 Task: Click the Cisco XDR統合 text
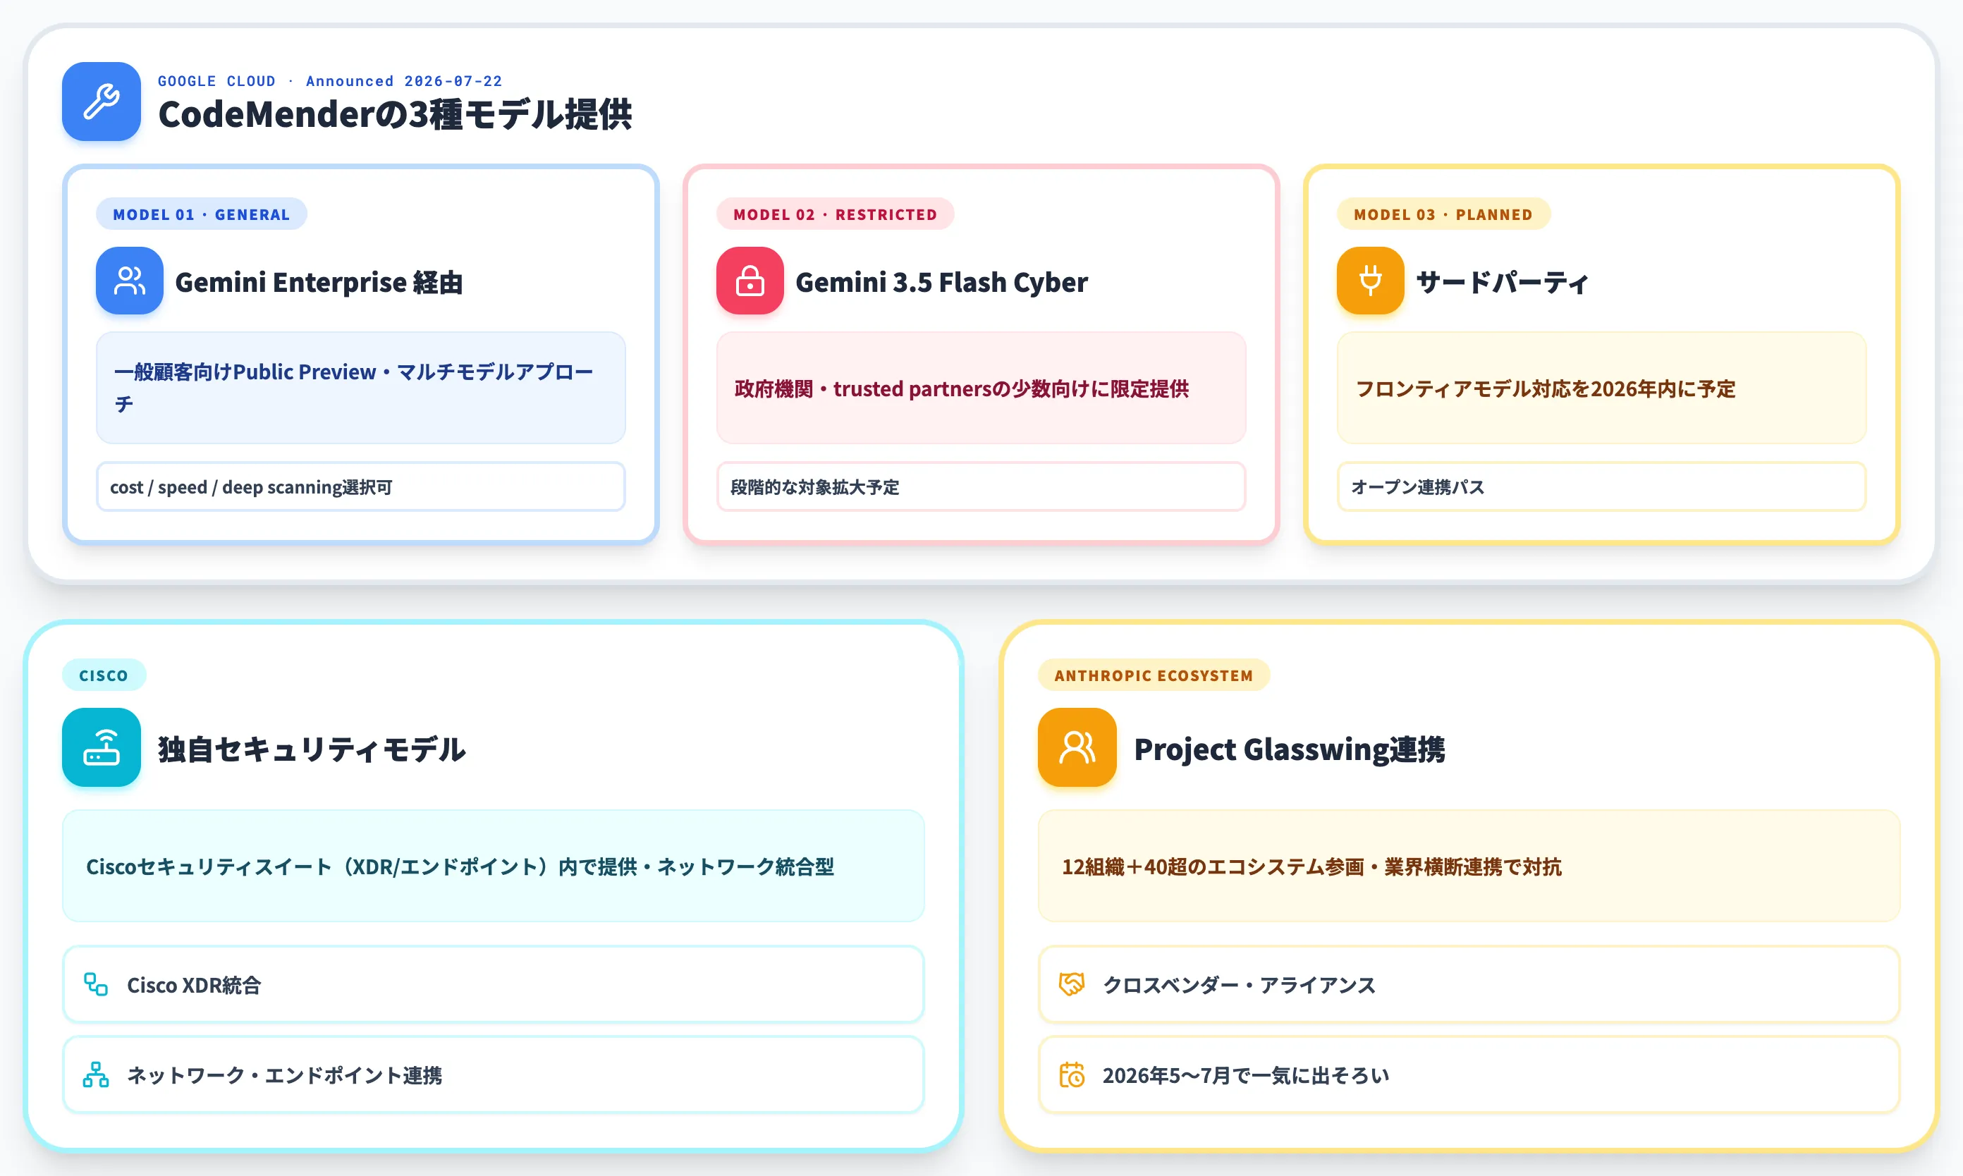coord(194,985)
